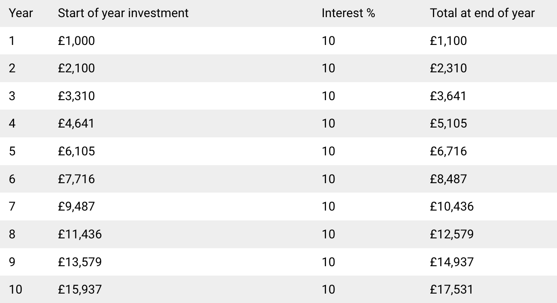Select the £14,937 year 9 total
This screenshot has height=303, width=557.
pyautogui.click(x=452, y=261)
